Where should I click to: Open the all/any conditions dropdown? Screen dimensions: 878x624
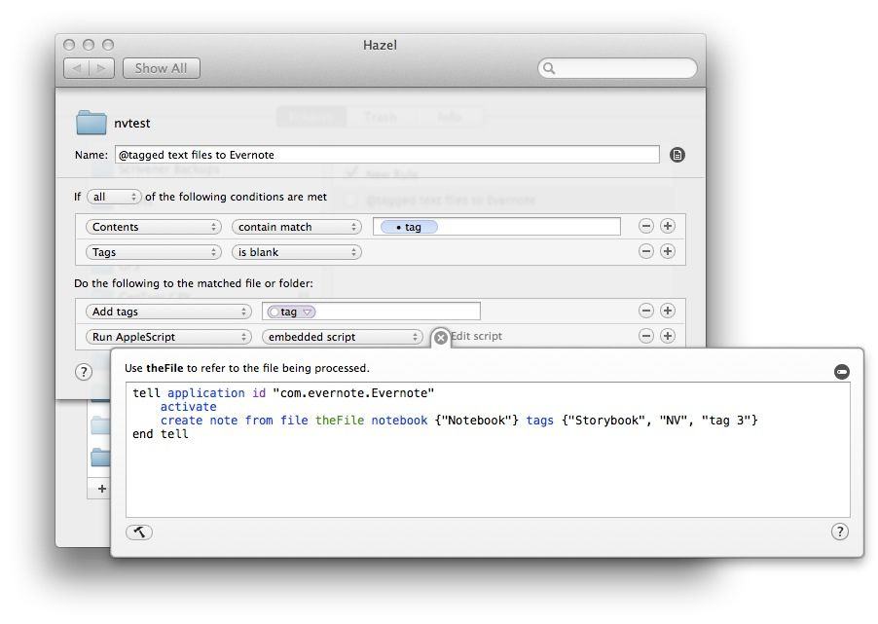coord(114,197)
